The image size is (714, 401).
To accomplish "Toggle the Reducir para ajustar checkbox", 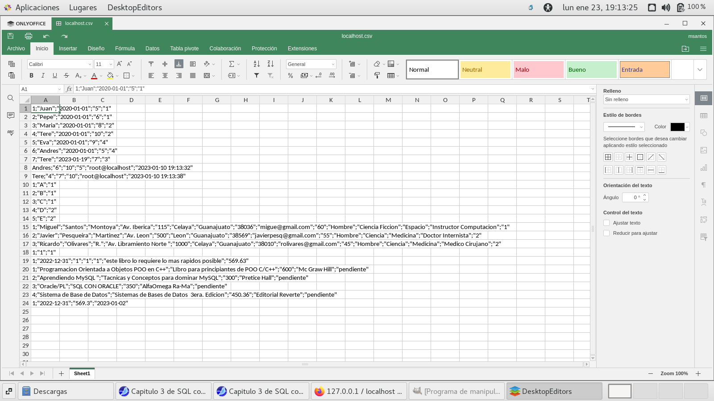I will coord(606,233).
